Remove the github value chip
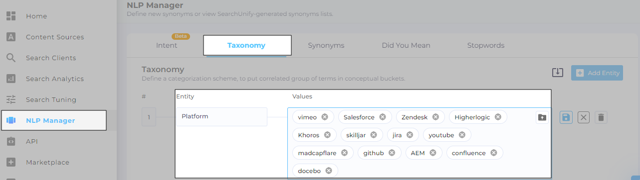The width and height of the screenshot is (640, 180). coord(392,153)
